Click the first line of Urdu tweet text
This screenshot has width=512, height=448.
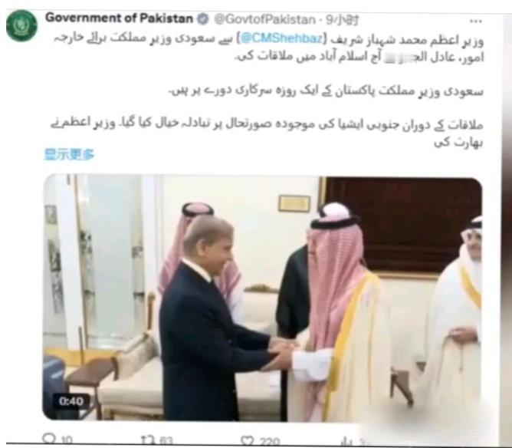tap(268, 39)
